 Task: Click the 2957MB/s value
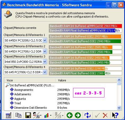click(x=64, y=103)
